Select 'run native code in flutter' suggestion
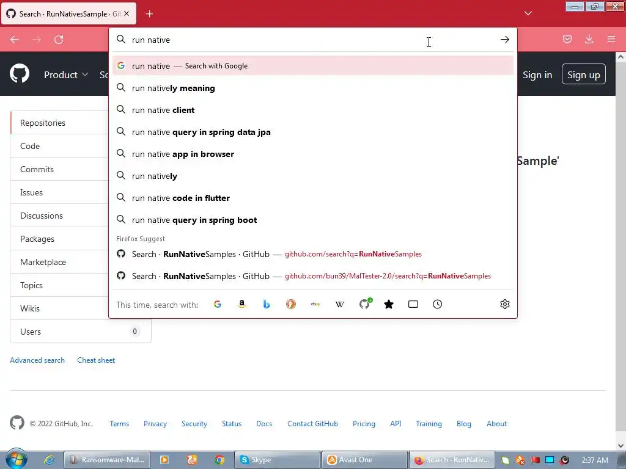Screen dimensions: 626x469 pos(313,198)
